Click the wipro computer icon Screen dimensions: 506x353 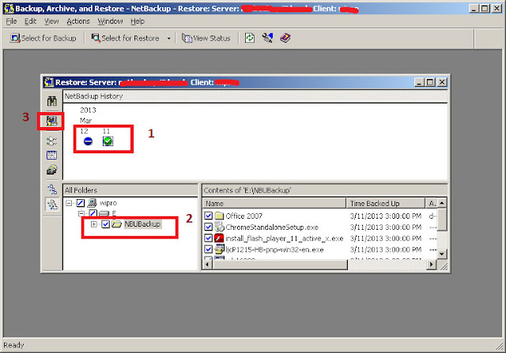(92, 203)
